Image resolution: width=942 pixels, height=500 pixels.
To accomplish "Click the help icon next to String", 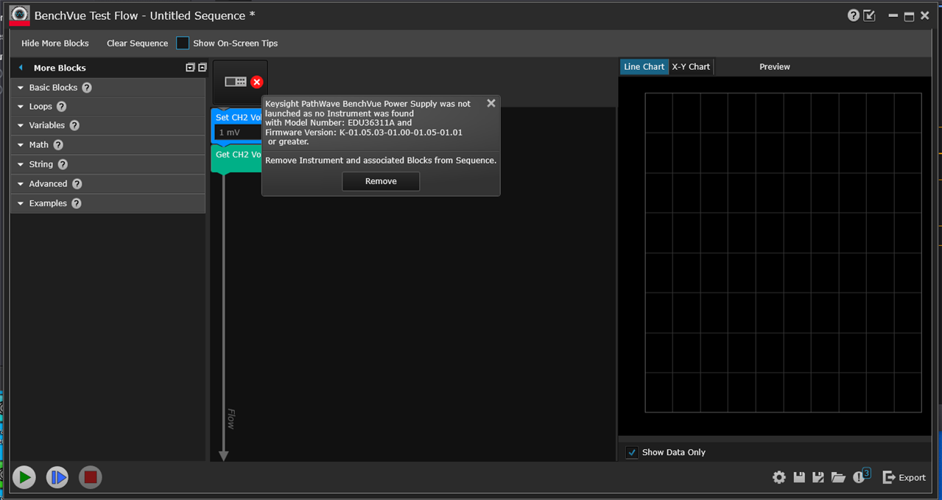I will [x=63, y=164].
